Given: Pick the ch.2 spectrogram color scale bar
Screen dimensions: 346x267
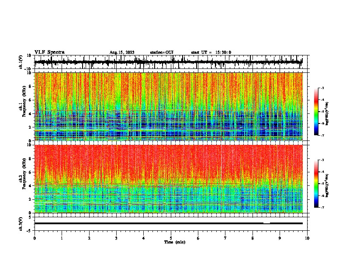Looking at the screenshot, I should pyautogui.click(x=316, y=184).
